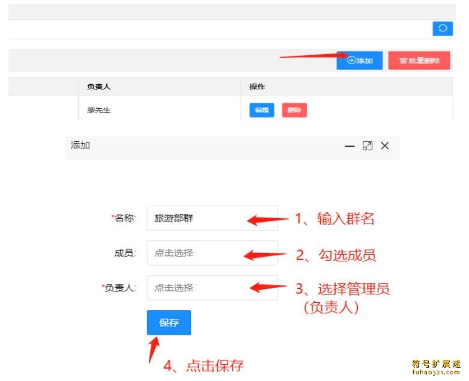Viewport: 469px width, 381px height.
Task: Click the 操作 column header
Action: (257, 87)
